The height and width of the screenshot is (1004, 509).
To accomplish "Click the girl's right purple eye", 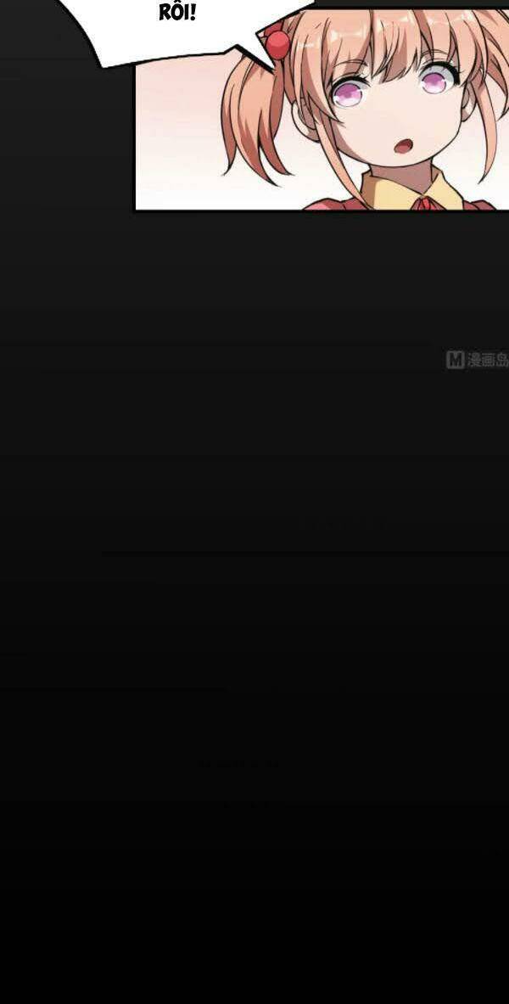I will [x=436, y=81].
